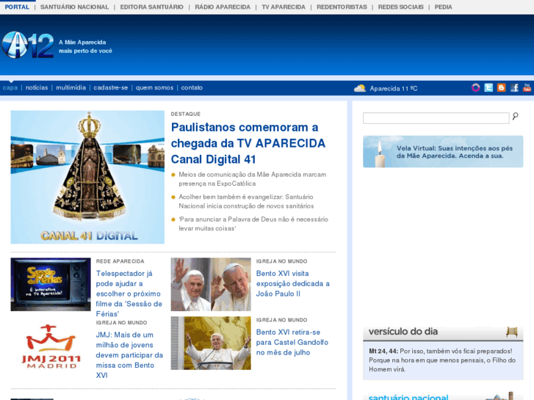Open SANTUÁRIO NACIONAL top link

pyautogui.click(x=75, y=7)
